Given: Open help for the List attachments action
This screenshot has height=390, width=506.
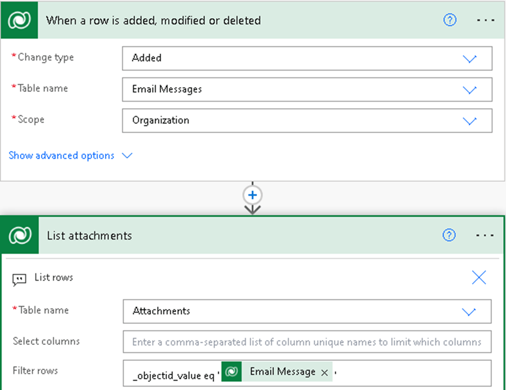Looking at the screenshot, I should coord(449,236).
